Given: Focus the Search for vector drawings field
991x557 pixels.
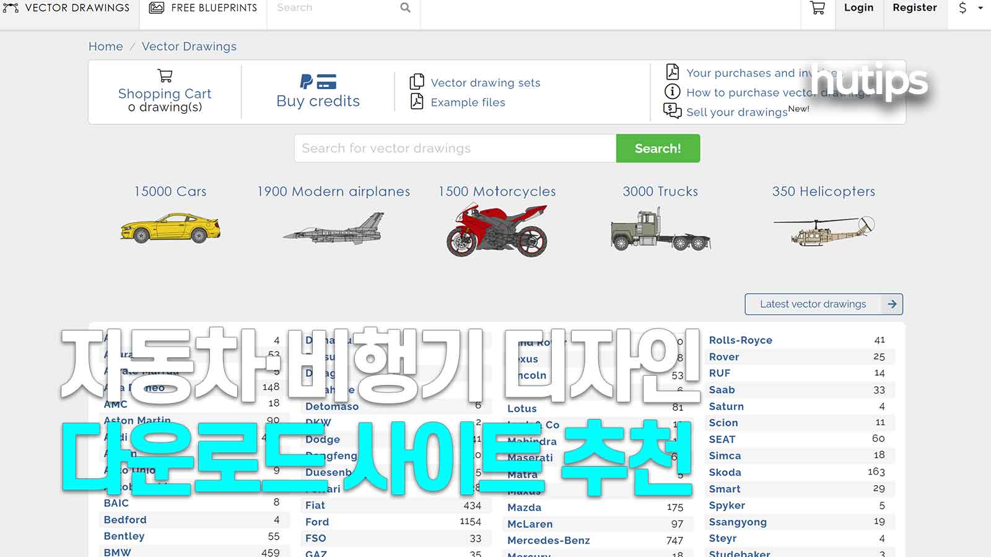Looking at the screenshot, I should 455,149.
